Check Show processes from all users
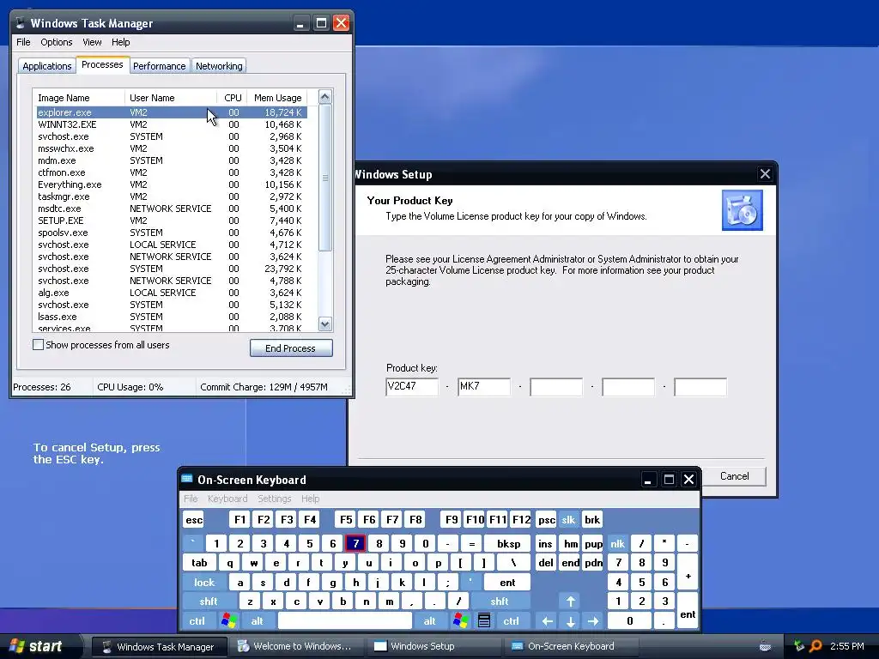879x659 pixels. pos(38,345)
